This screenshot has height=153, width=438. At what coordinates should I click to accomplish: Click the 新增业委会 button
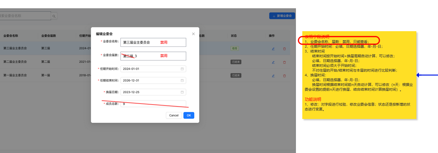[282, 16]
